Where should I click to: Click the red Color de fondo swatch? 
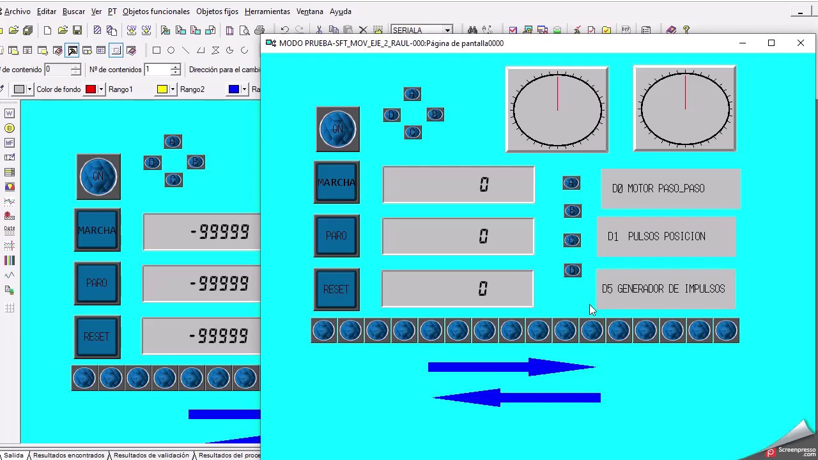point(91,89)
